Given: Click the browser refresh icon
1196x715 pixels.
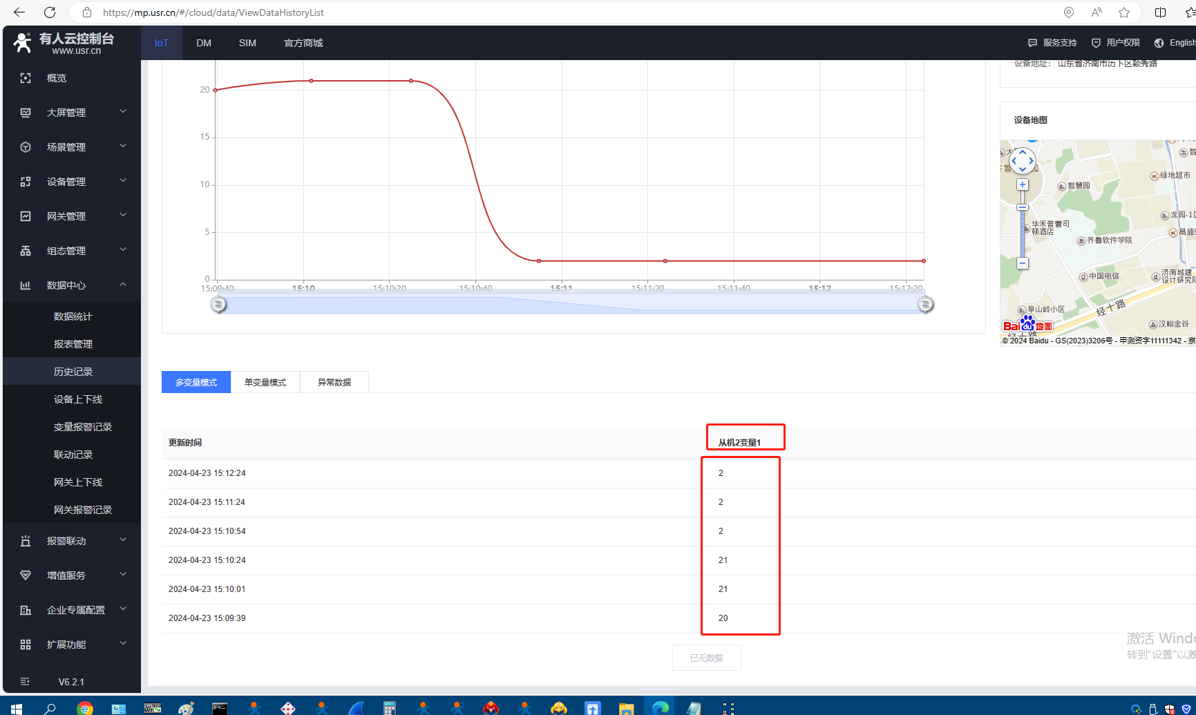Looking at the screenshot, I should pyautogui.click(x=50, y=12).
